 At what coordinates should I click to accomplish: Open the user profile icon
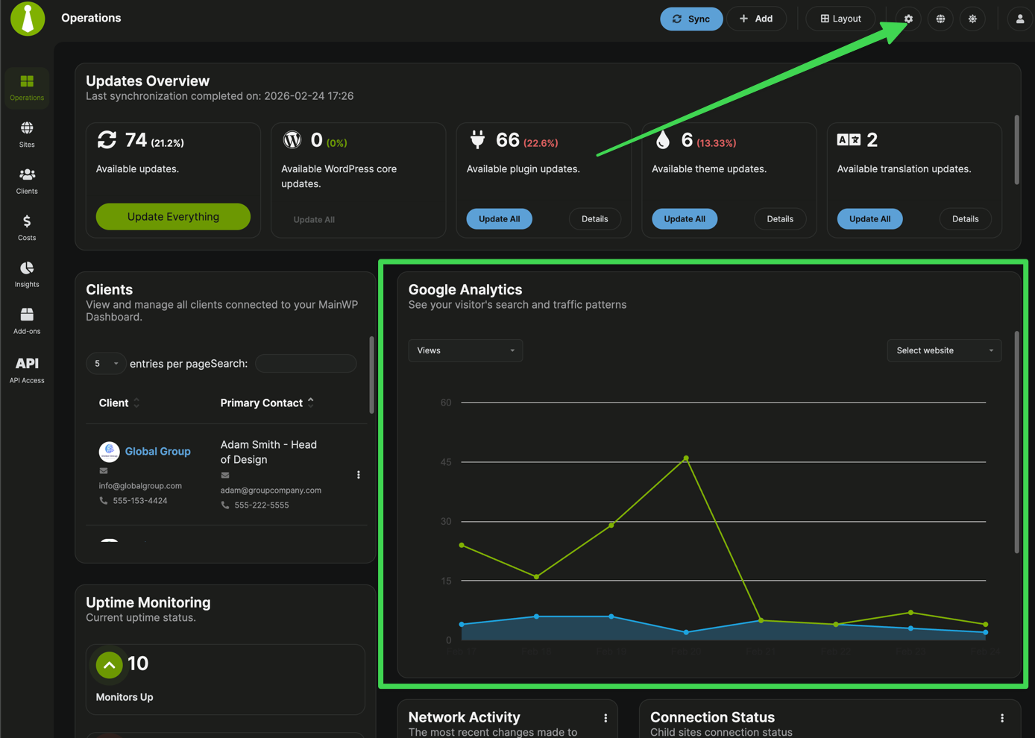click(x=1019, y=19)
